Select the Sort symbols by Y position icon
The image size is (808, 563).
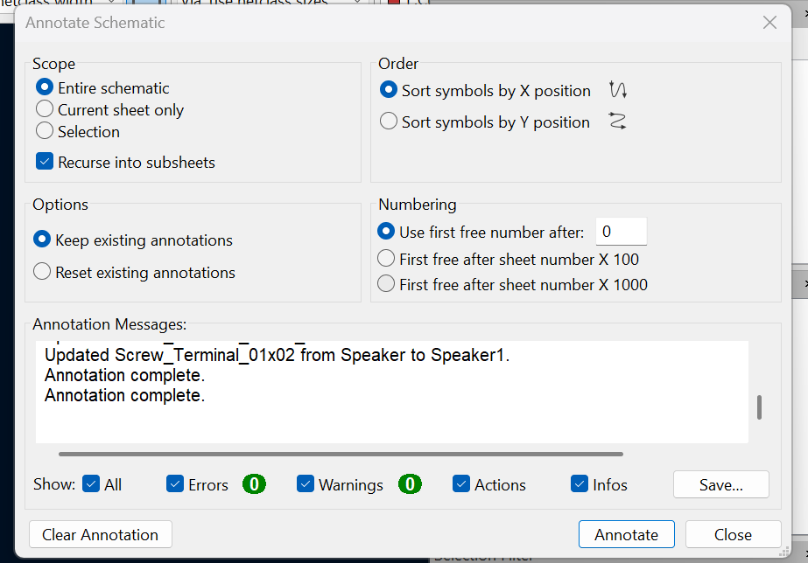(x=617, y=121)
